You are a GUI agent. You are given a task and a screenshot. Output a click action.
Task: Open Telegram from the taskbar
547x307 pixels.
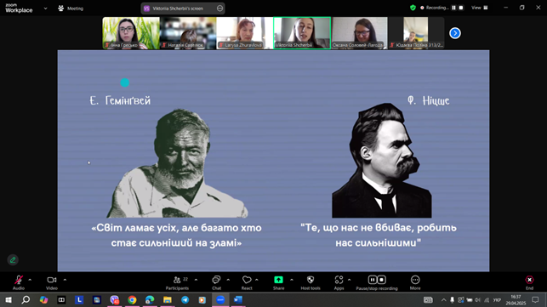[185, 299]
